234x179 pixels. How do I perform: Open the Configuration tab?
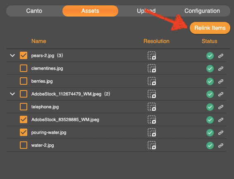tap(202, 11)
